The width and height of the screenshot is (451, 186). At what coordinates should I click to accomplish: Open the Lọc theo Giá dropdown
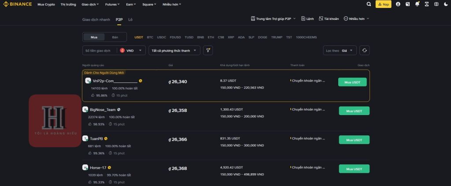340,50
